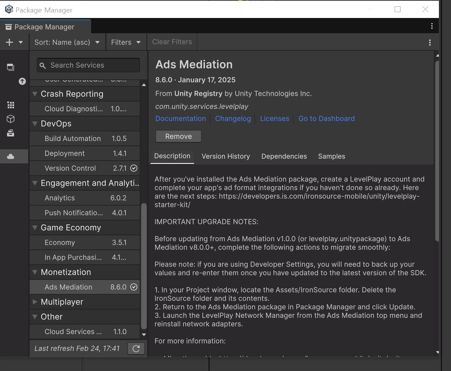
Task: Click the details pane scroll-down arrow
Action: pyautogui.click(x=437, y=352)
